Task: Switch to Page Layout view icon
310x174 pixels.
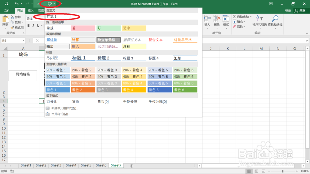Action: [x=256, y=171]
